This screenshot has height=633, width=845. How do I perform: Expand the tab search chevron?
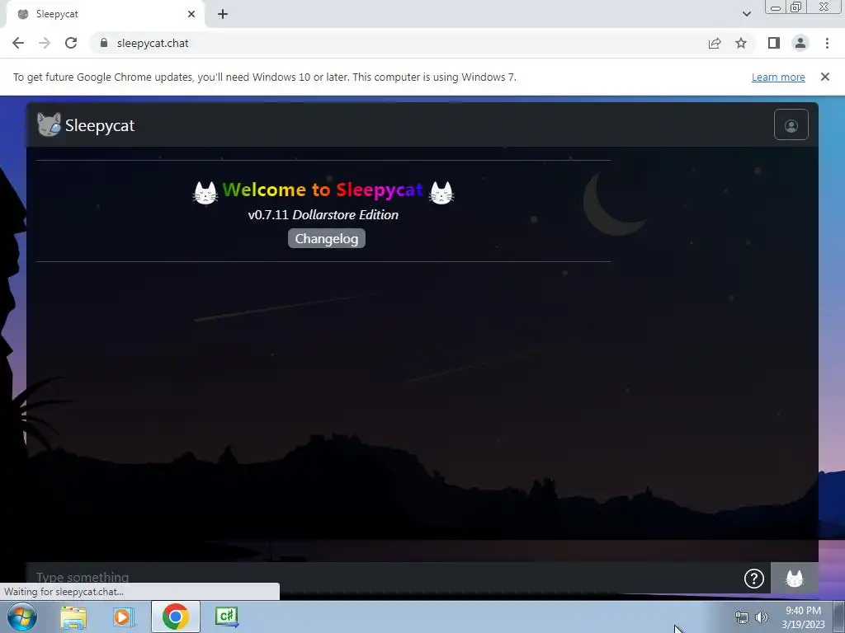746,14
